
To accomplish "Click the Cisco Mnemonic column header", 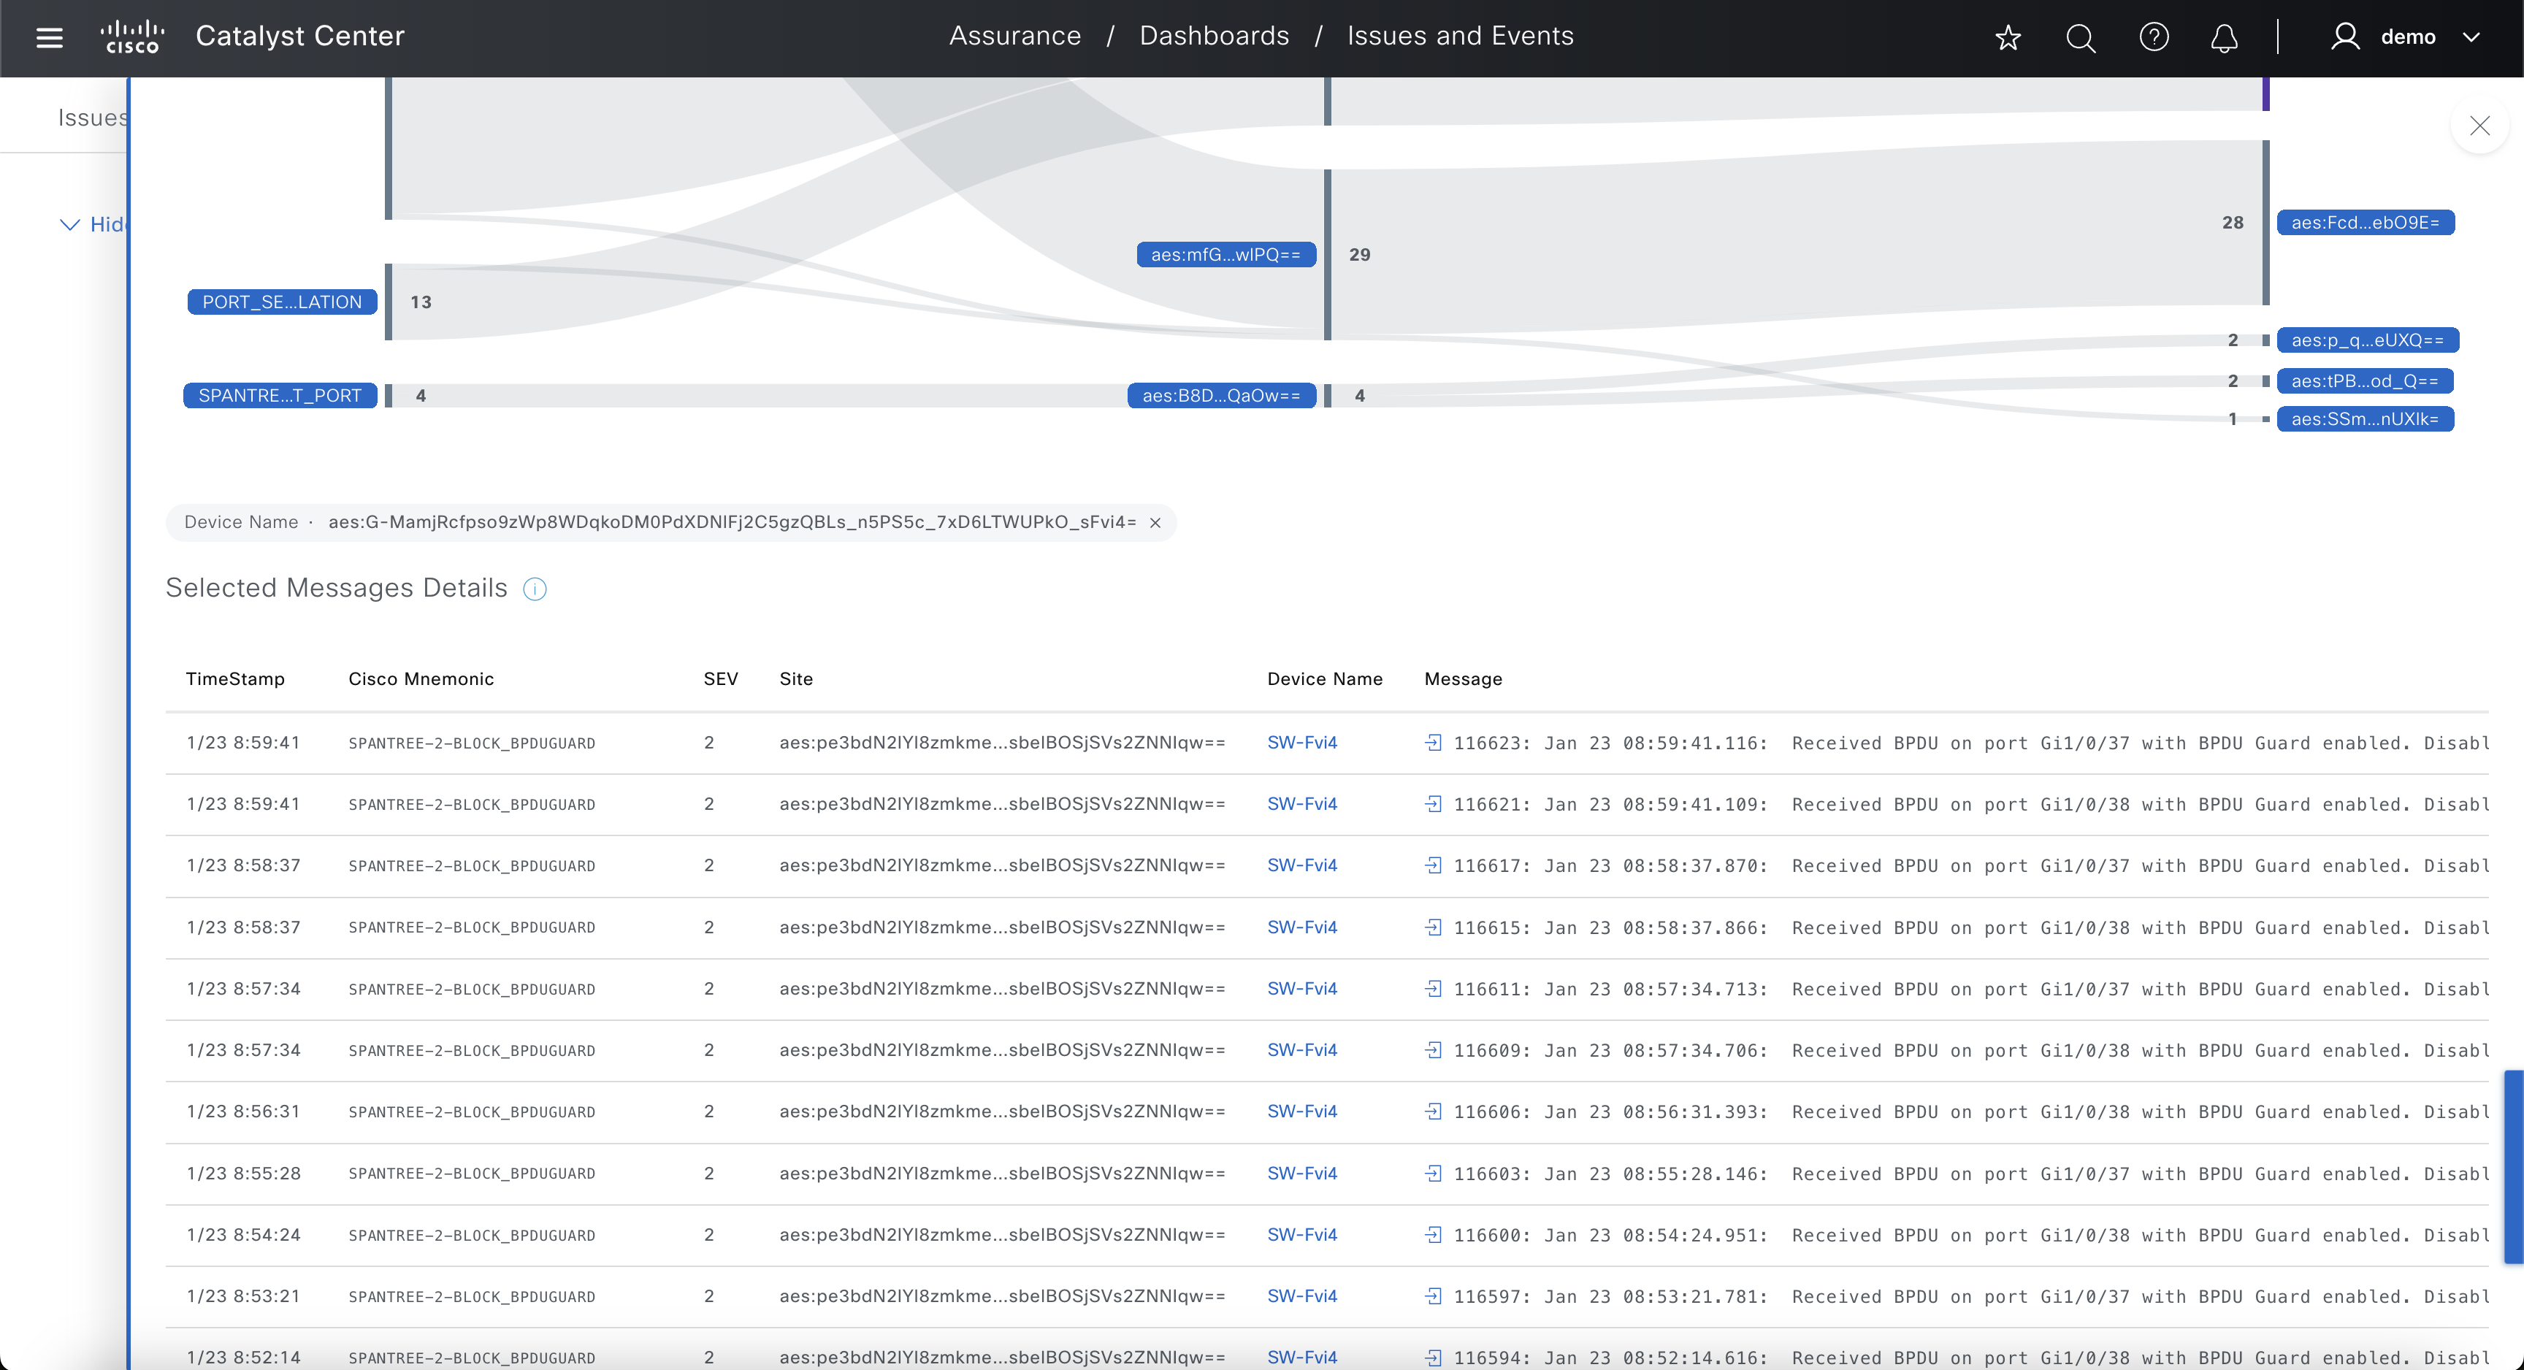I will [x=421, y=679].
